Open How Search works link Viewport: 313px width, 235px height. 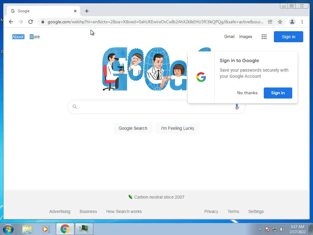tap(124, 211)
